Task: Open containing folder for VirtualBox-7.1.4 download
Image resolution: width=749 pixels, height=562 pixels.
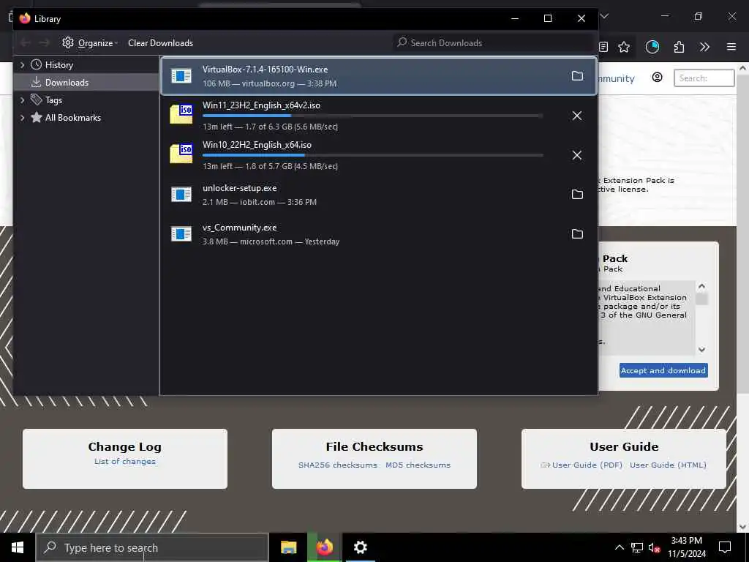Action: click(x=577, y=76)
